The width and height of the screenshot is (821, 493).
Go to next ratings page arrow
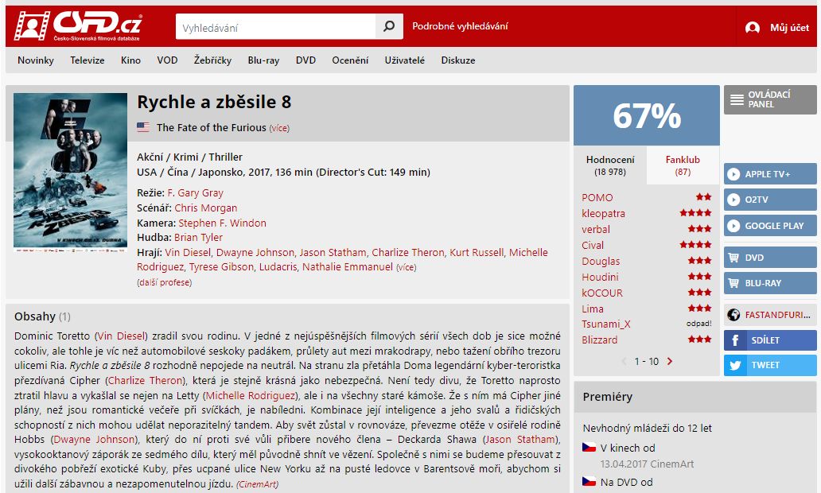[x=670, y=361]
